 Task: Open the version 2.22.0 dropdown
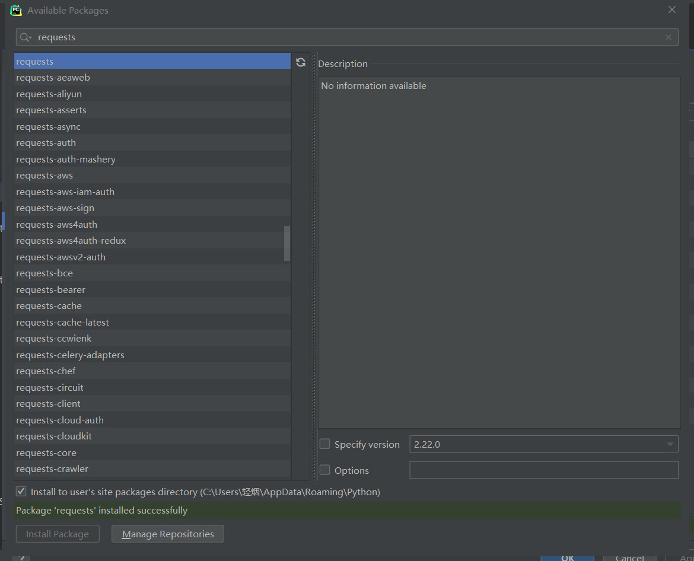point(670,444)
